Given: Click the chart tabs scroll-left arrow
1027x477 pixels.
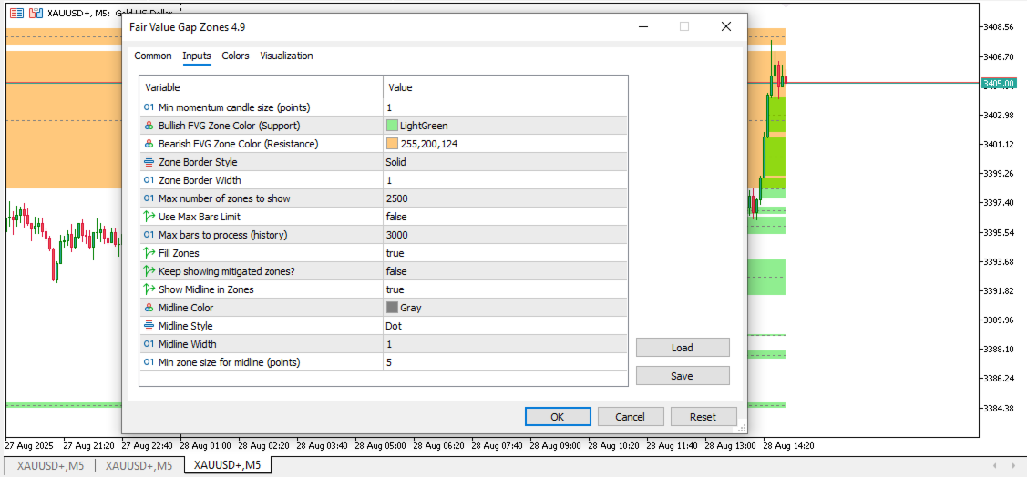Looking at the screenshot, I should 995,466.
